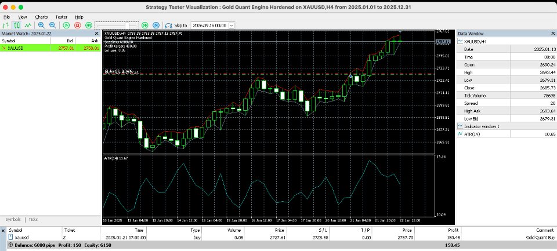Select the ATR(14) row in Data Window
557x251 pixels.
[x=507, y=134]
